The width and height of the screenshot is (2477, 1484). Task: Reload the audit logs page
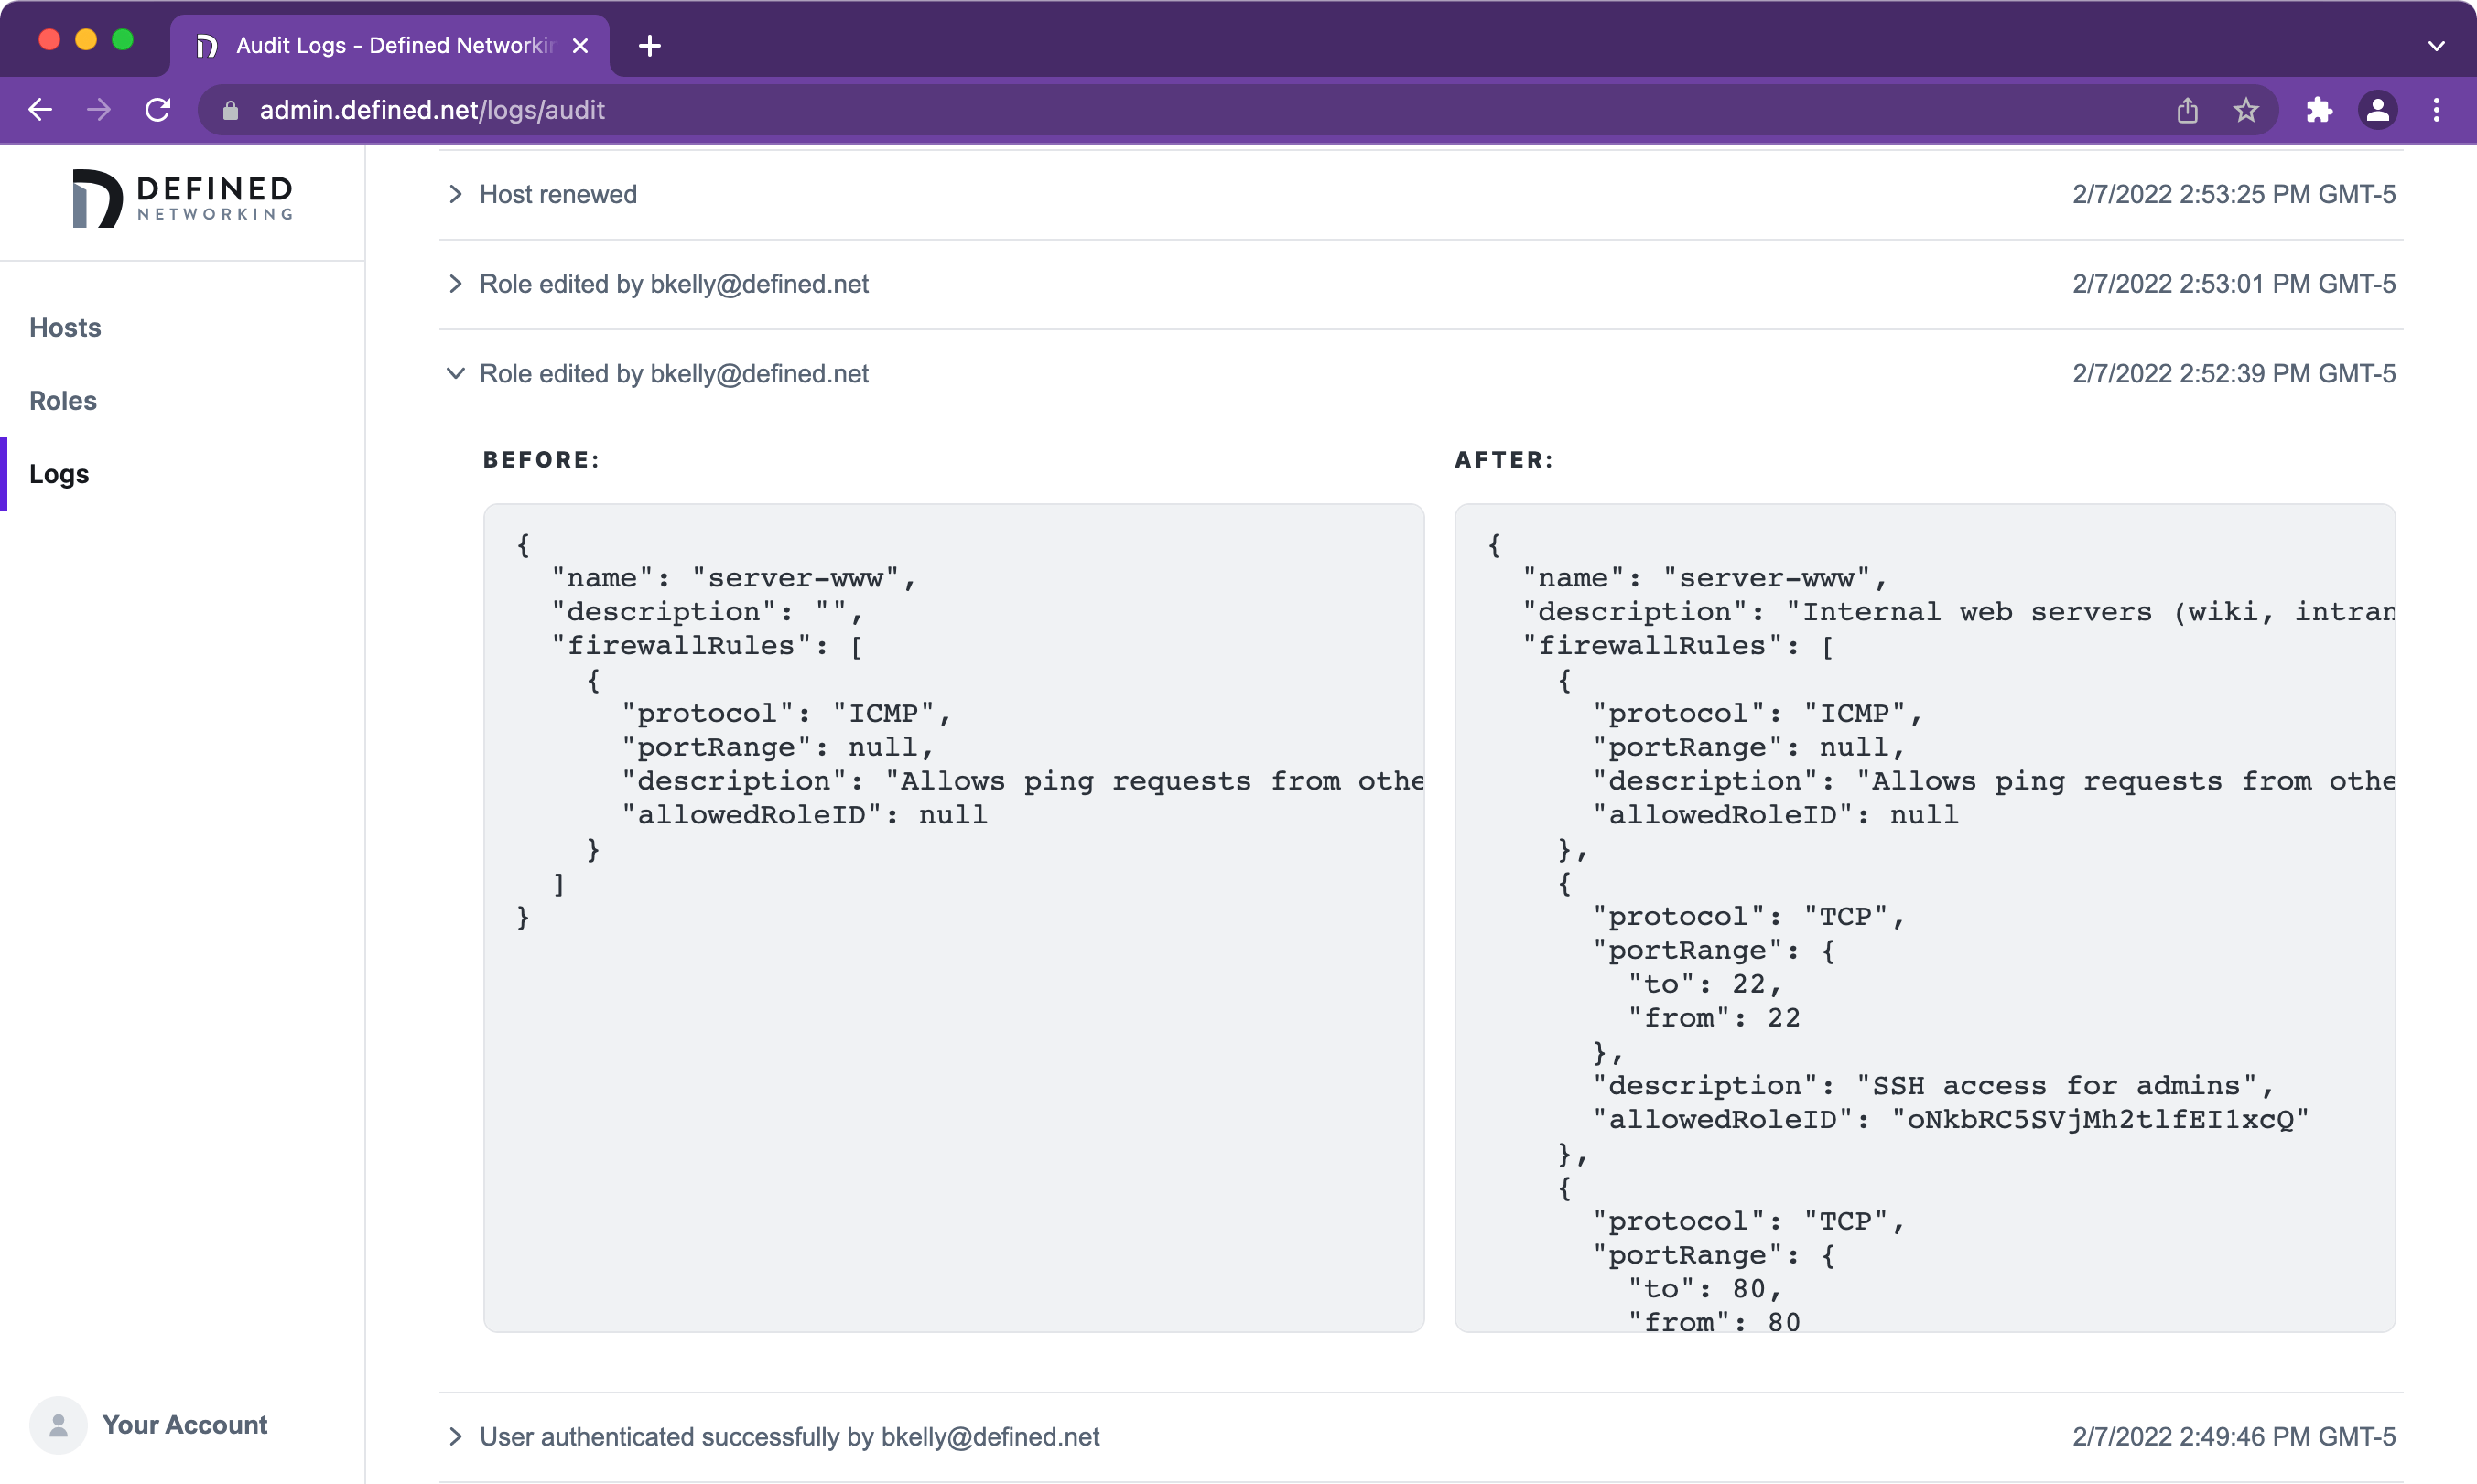(x=158, y=110)
